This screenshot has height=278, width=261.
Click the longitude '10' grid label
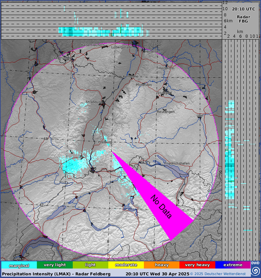pos(200,243)
